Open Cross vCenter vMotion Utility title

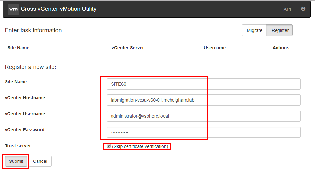[58, 9]
